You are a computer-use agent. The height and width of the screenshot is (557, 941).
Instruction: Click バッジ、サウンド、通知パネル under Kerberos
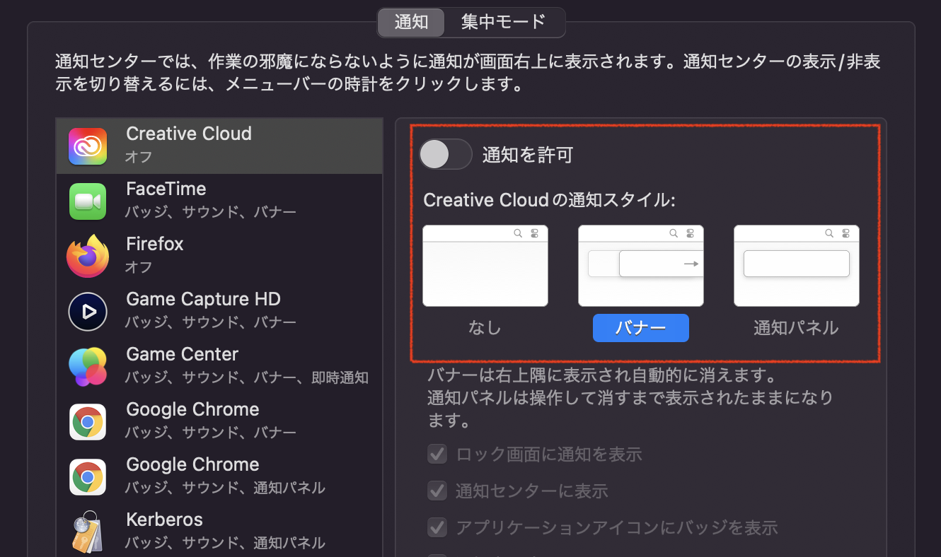click(x=225, y=543)
